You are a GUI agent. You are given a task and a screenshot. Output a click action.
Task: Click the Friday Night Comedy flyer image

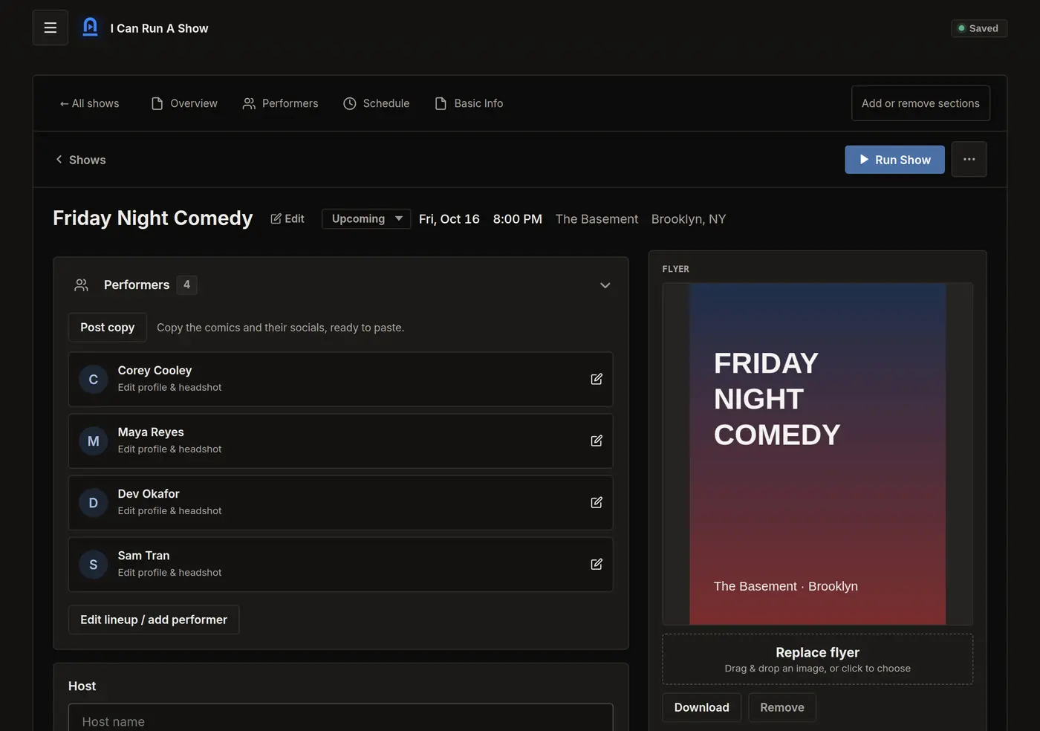[818, 454]
